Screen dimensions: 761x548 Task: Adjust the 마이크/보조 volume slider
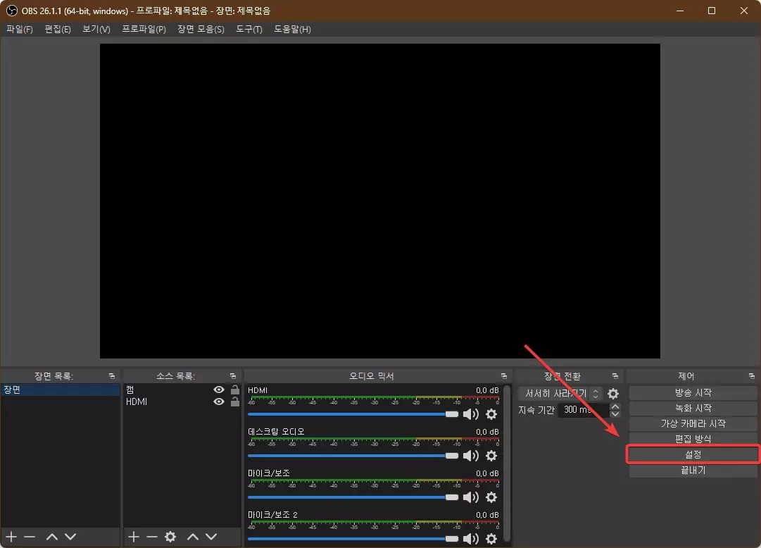pos(353,497)
